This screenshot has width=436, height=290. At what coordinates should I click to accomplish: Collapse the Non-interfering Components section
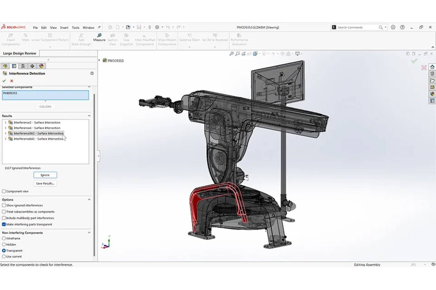pyautogui.click(x=89, y=233)
